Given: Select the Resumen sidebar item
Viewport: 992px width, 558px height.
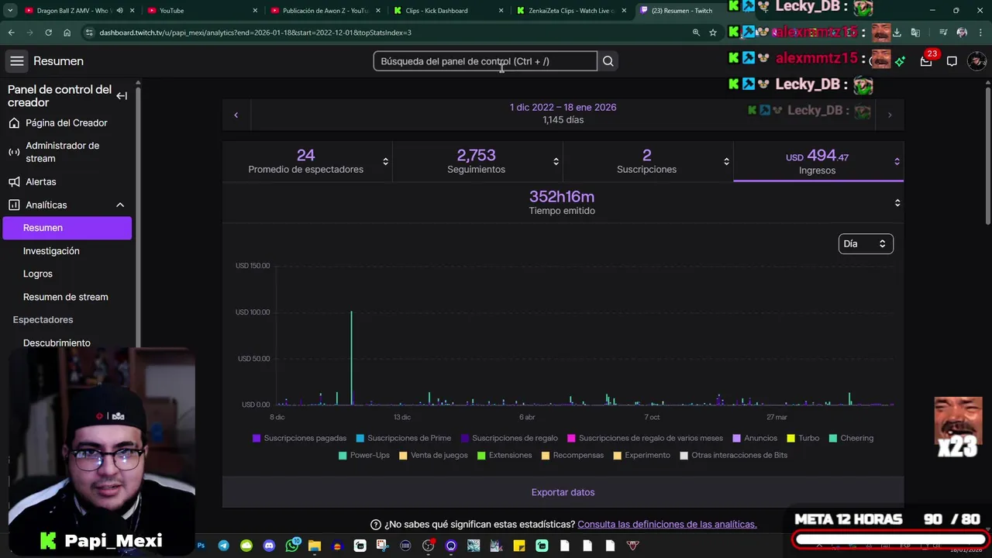Looking at the screenshot, I should [x=67, y=228].
